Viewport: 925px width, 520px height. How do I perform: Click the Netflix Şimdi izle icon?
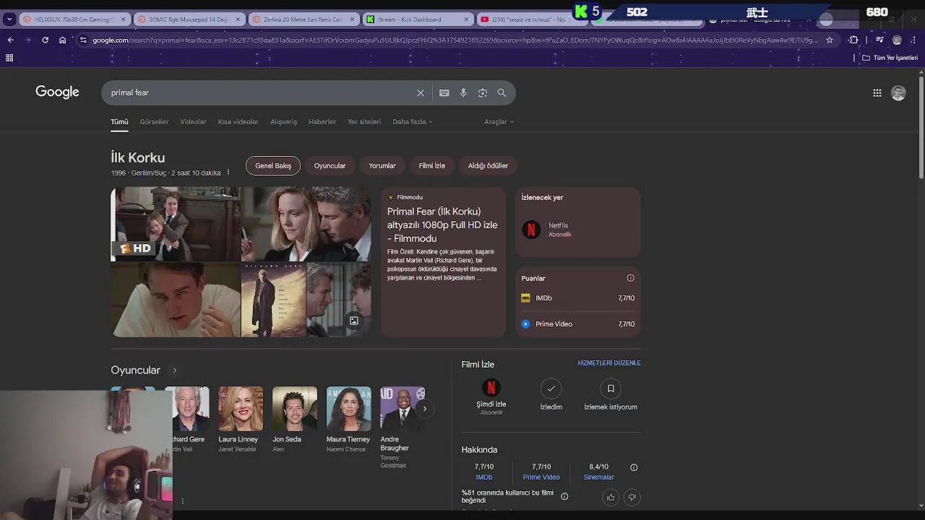(491, 388)
